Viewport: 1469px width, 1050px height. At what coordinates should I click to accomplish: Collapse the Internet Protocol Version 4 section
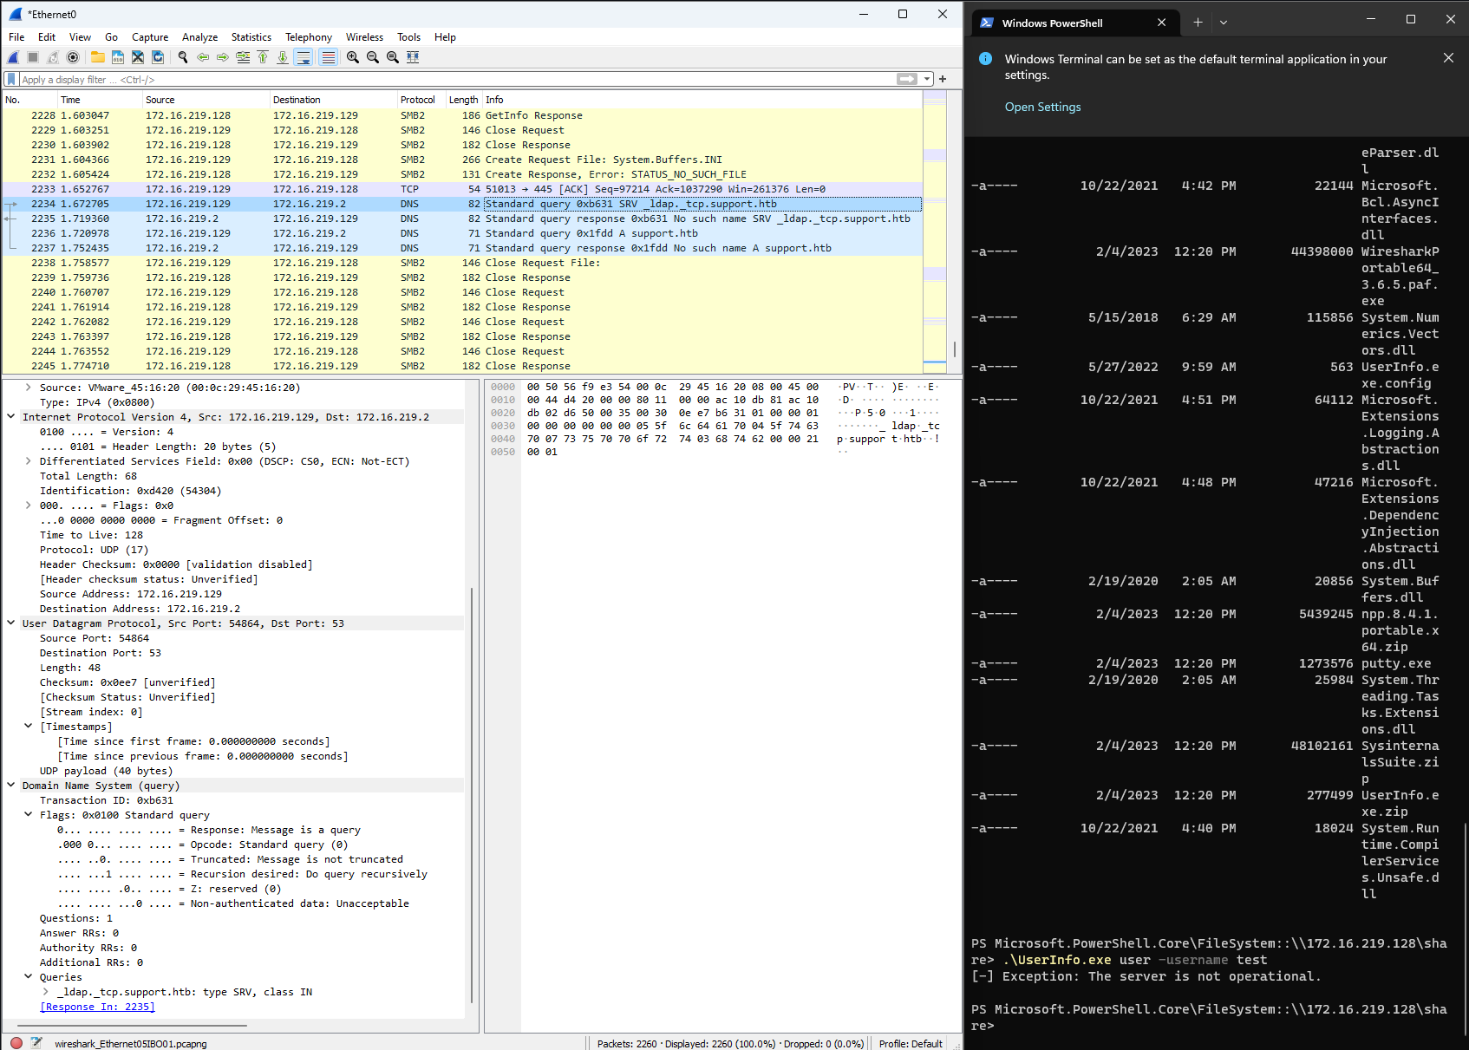pyautogui.click(x=11, y=417)
